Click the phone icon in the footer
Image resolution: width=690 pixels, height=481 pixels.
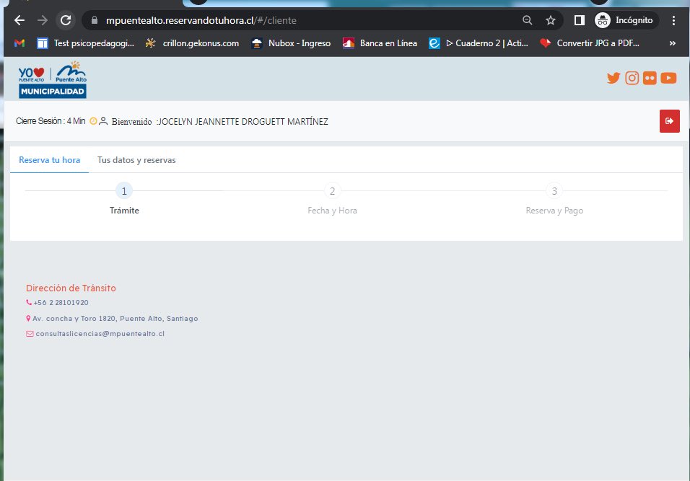29,302
